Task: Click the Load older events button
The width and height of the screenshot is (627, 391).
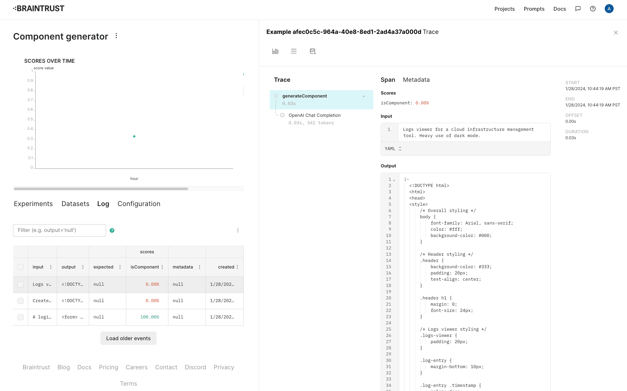Action: pos(128,338)
